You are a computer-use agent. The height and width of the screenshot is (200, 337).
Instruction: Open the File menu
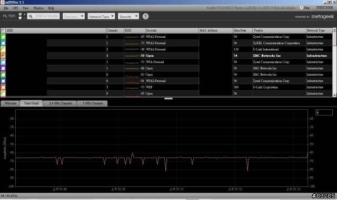6,8
